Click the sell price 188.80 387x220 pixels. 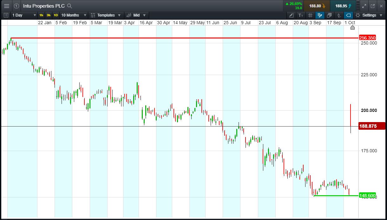(317, 6)
